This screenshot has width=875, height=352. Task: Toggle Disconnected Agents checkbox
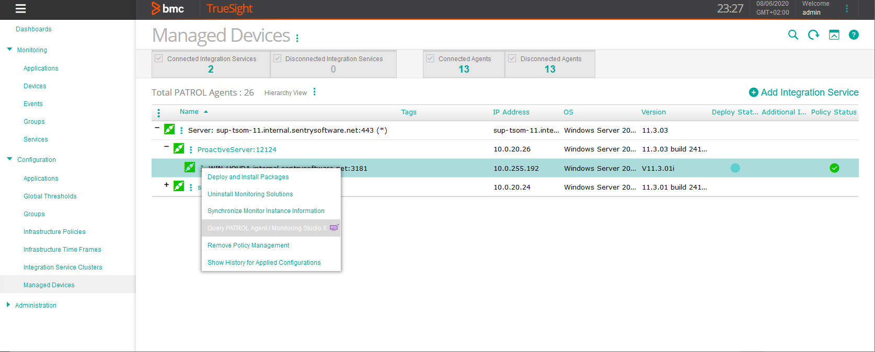click(512, 58)
